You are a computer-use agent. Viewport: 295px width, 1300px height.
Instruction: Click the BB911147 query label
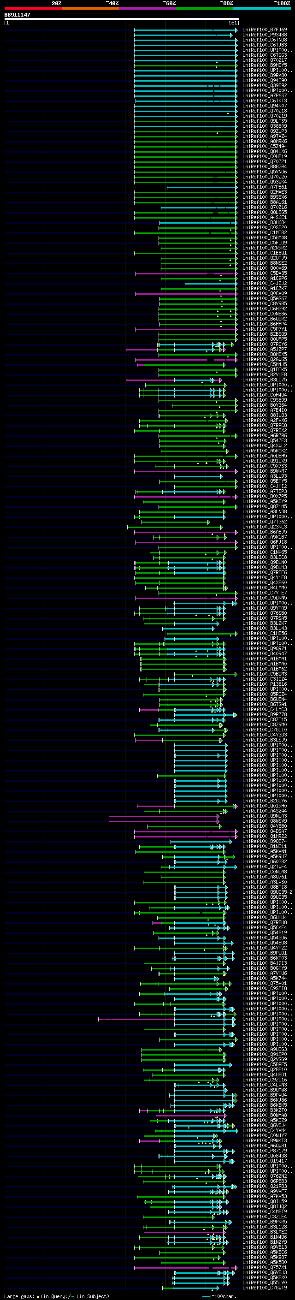click(17, 15)
